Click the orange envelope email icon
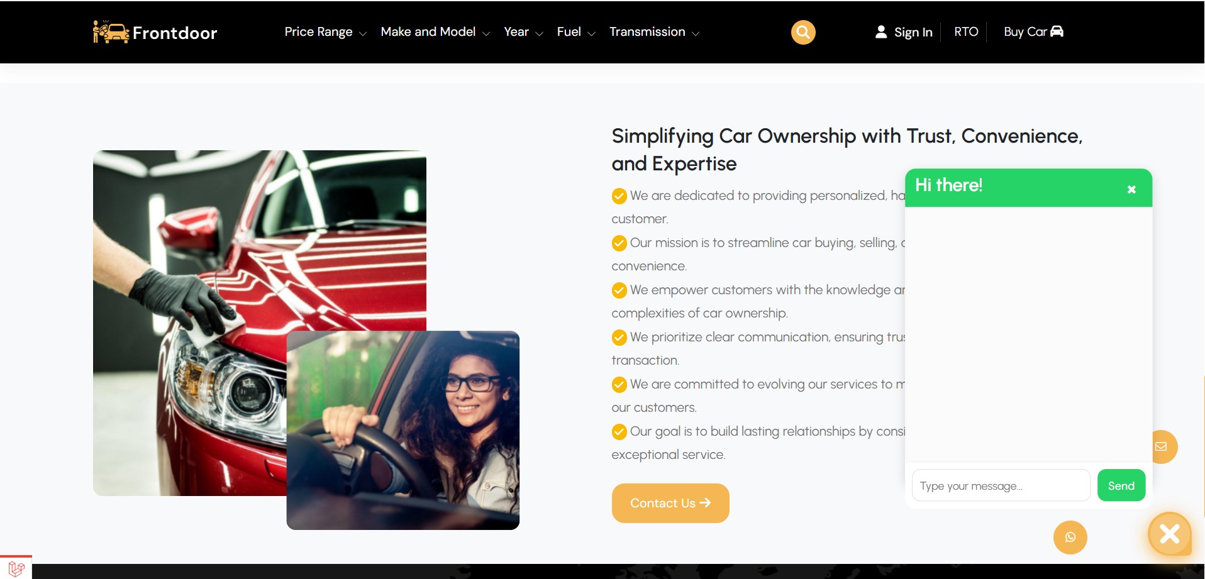Viewport: 1205px width, 579px height. click(1162, 446)
